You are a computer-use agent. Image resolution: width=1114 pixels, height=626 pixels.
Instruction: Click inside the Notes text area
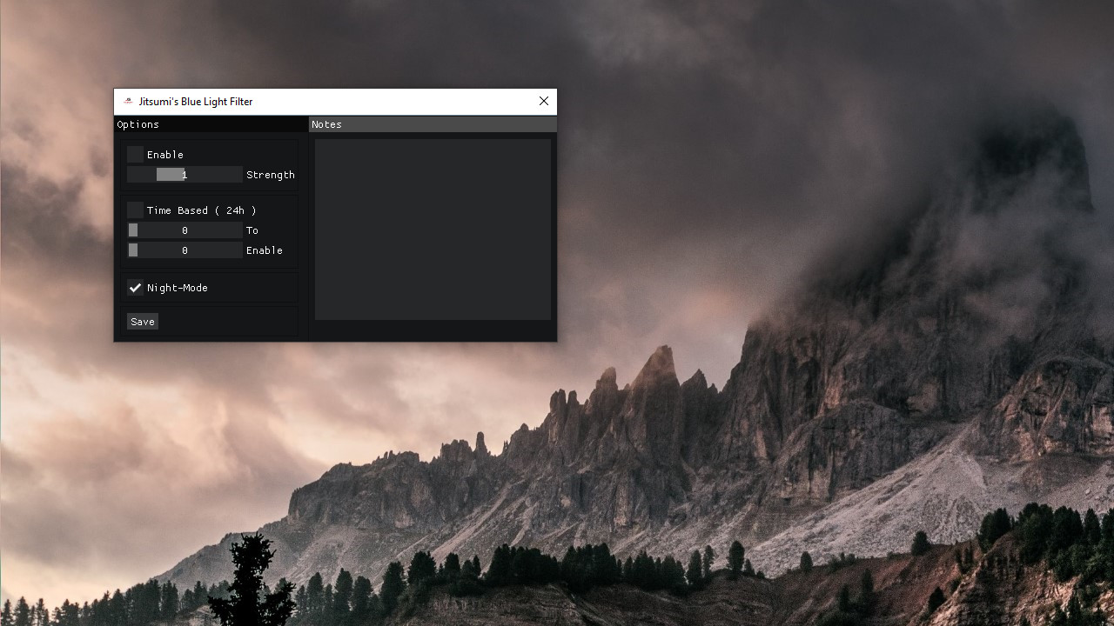pos(433,230)
